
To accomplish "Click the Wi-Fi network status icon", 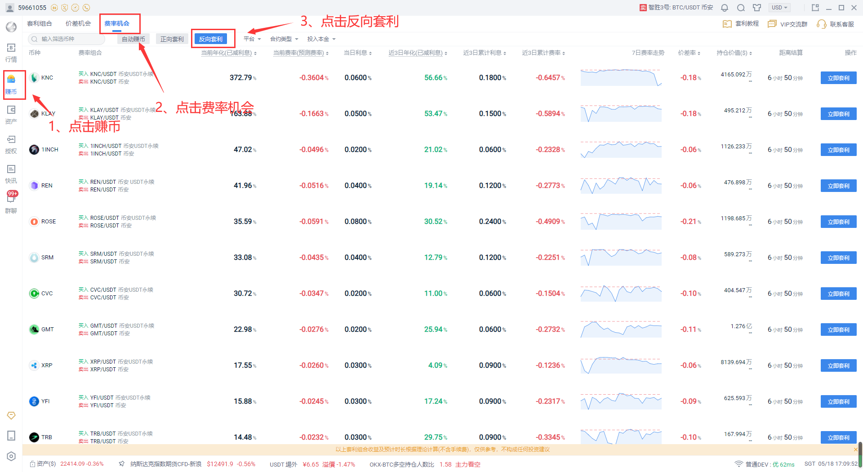I will 738,464.
